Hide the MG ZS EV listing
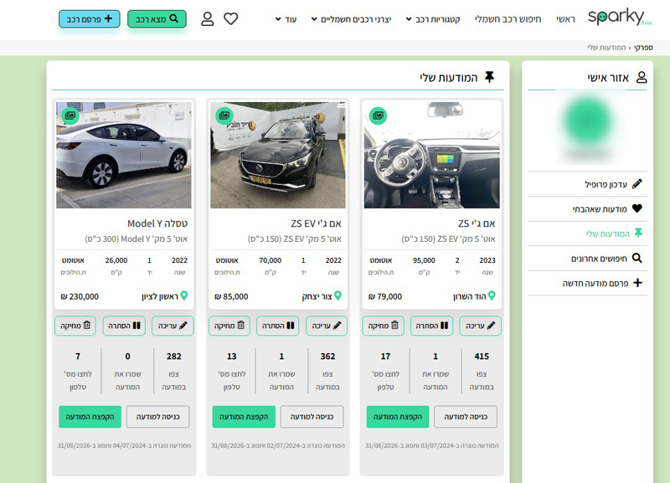Viewport: 670px width, 483px height. coord(278,326)
